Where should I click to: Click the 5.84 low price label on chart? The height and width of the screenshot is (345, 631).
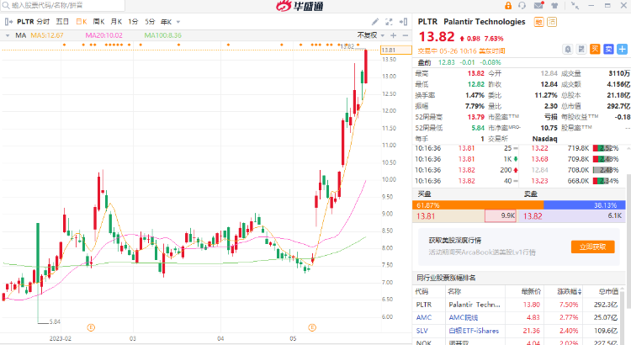(x=56, y=321)
